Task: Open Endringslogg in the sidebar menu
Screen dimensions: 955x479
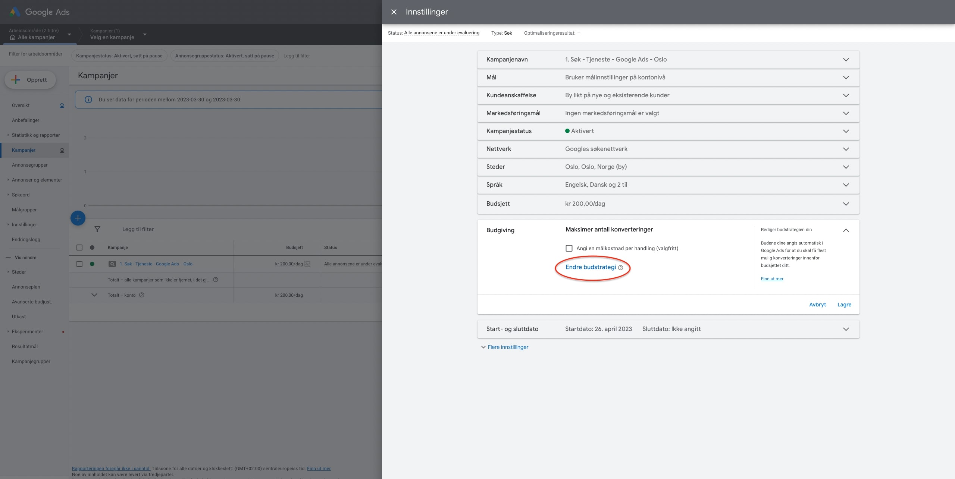Action: pos(26,239)
